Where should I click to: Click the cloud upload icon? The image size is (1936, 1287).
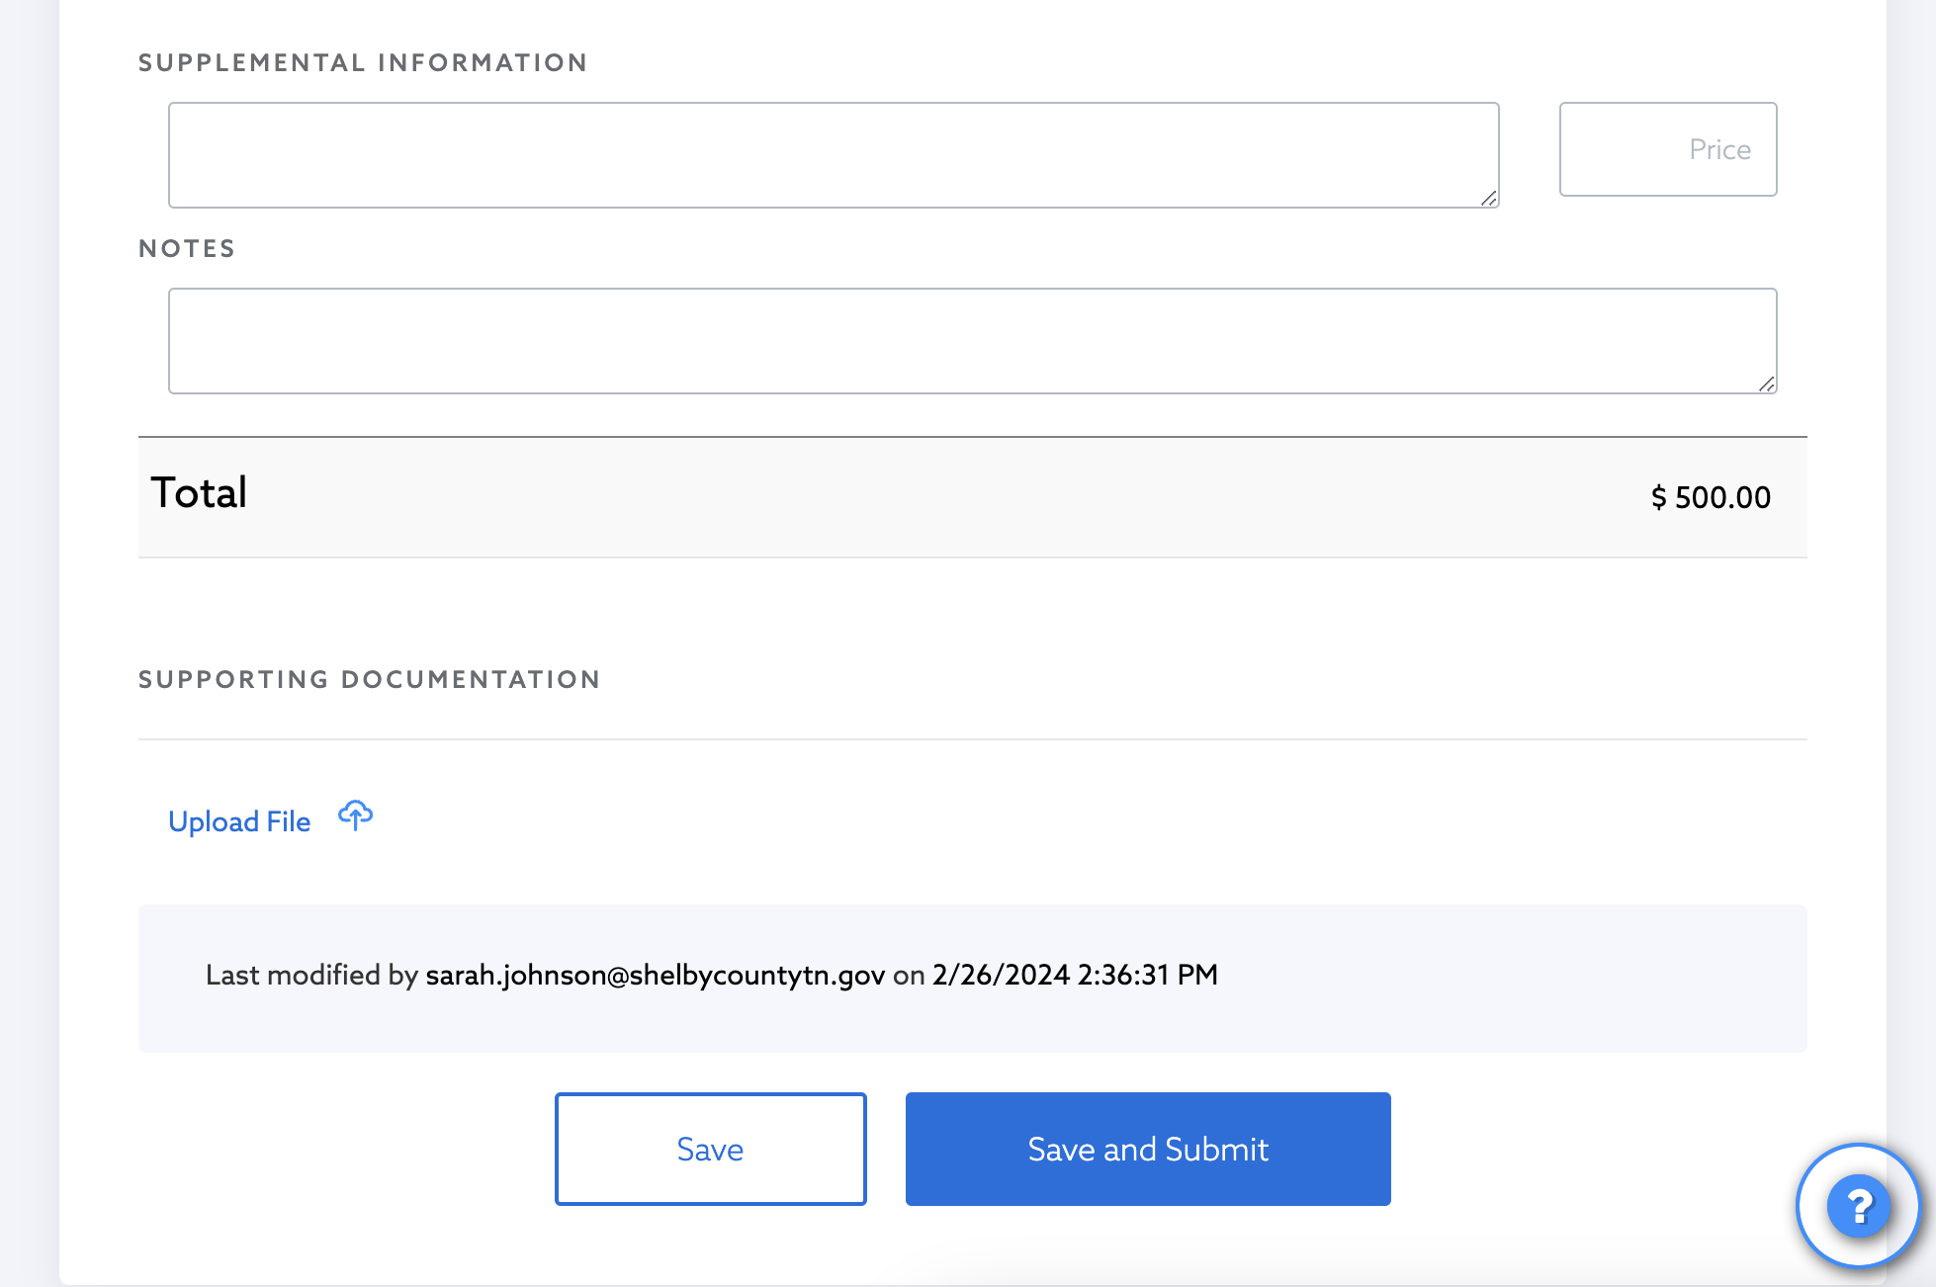[x=355, y=816]
